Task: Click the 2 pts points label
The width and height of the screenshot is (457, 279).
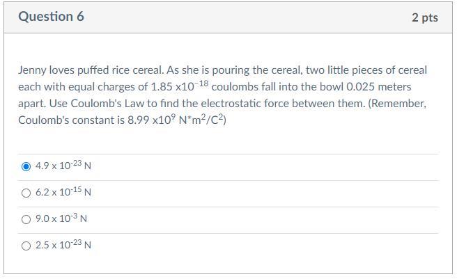Action: [x=424, y=17]
